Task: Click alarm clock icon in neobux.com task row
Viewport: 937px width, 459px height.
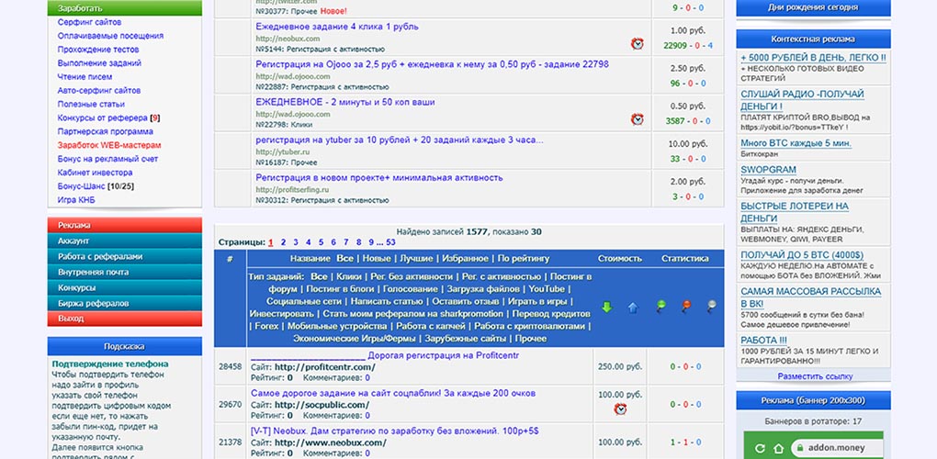Action: click(x=637, y=43)
